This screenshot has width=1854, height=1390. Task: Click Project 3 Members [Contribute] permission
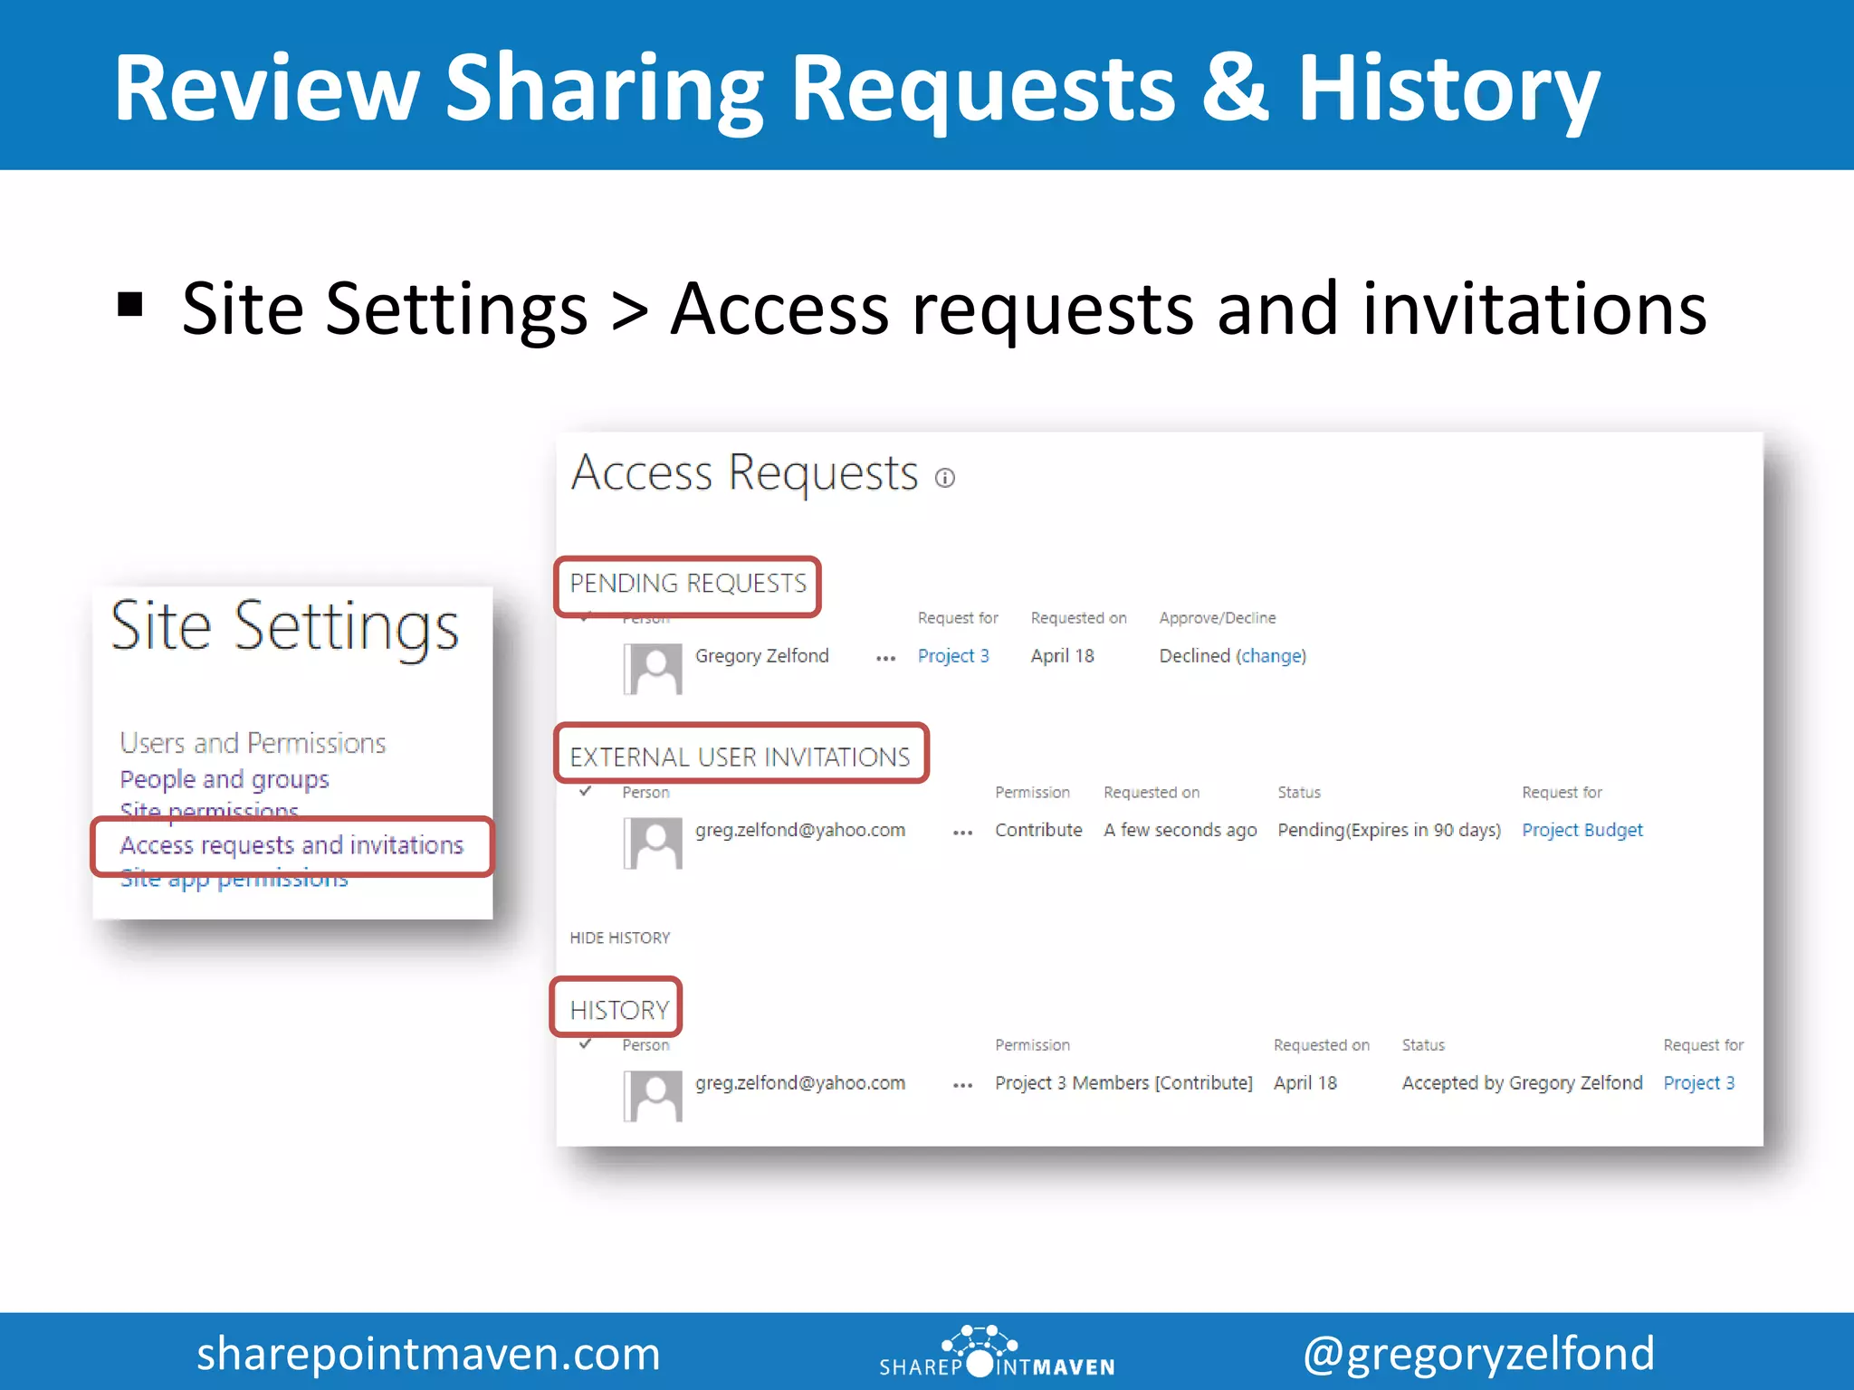1123,1083
